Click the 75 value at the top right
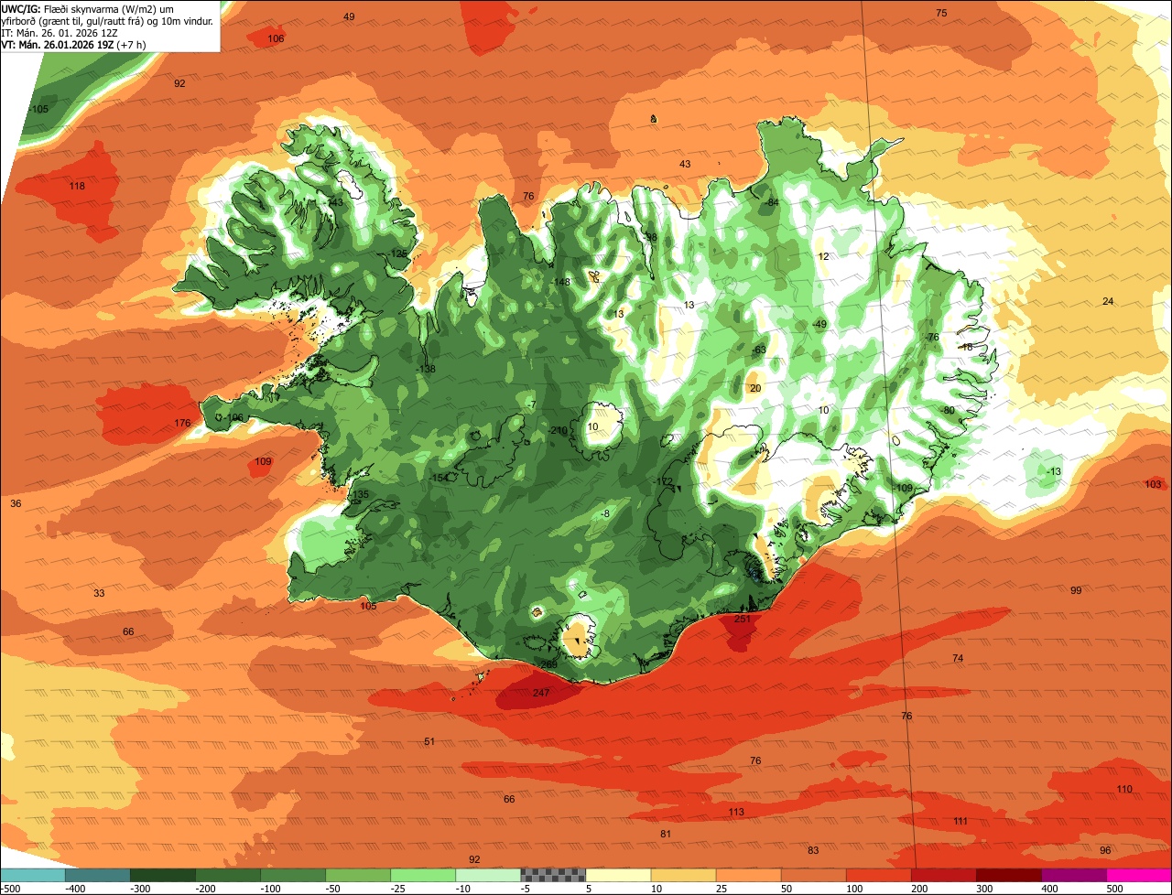 click(x=941, y=13)
